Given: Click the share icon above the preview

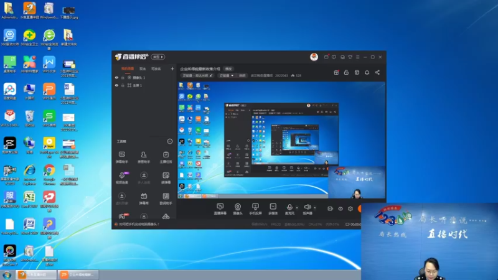Looking at the screenshot, I should click(377, 72).
